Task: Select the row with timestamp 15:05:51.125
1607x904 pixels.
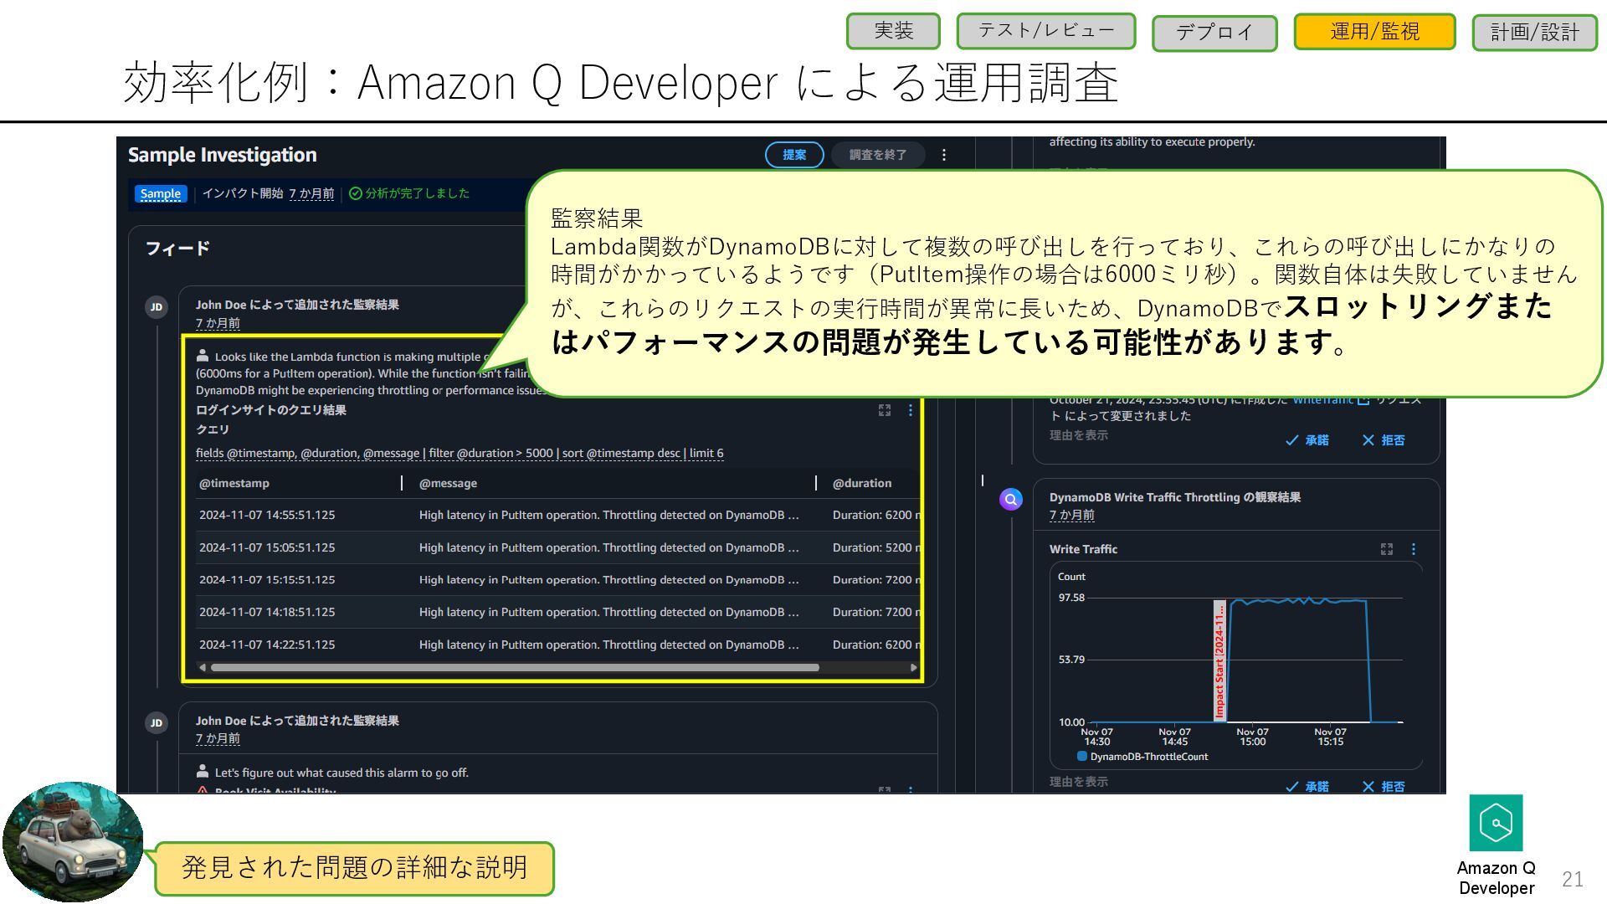Action: 558,547
